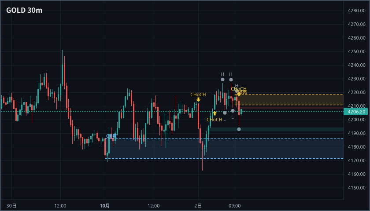Click the 4190.00 price axis label
370x211 pixels.
pos(356,133)
